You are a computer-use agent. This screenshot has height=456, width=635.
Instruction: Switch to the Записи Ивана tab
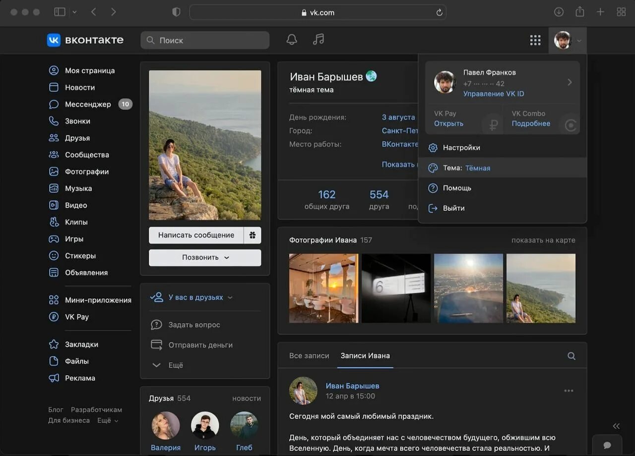point(365,355)
